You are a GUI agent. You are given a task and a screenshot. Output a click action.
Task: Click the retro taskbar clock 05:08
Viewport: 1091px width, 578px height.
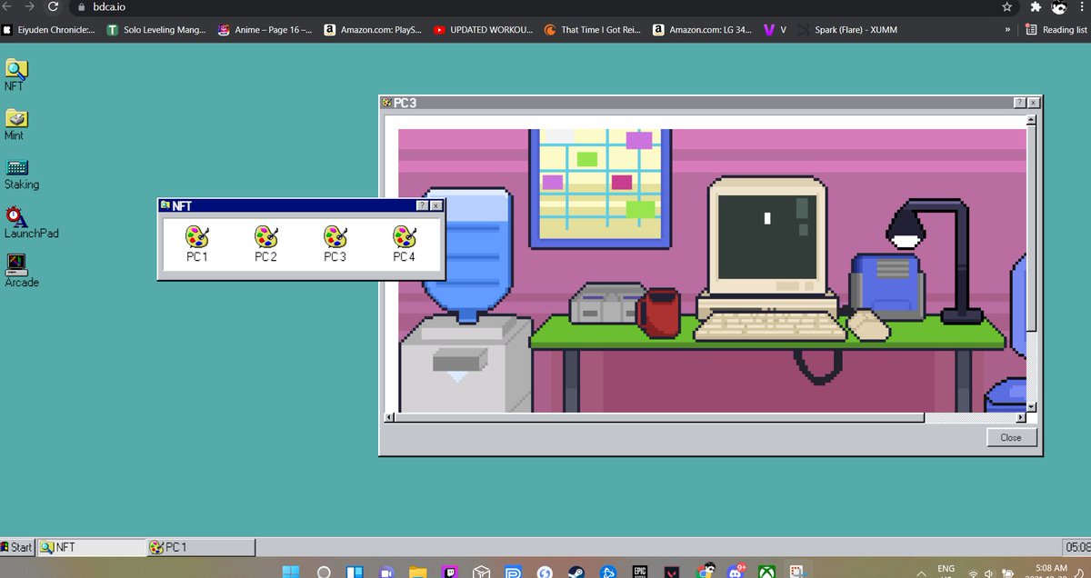(x=1077, y=547)
